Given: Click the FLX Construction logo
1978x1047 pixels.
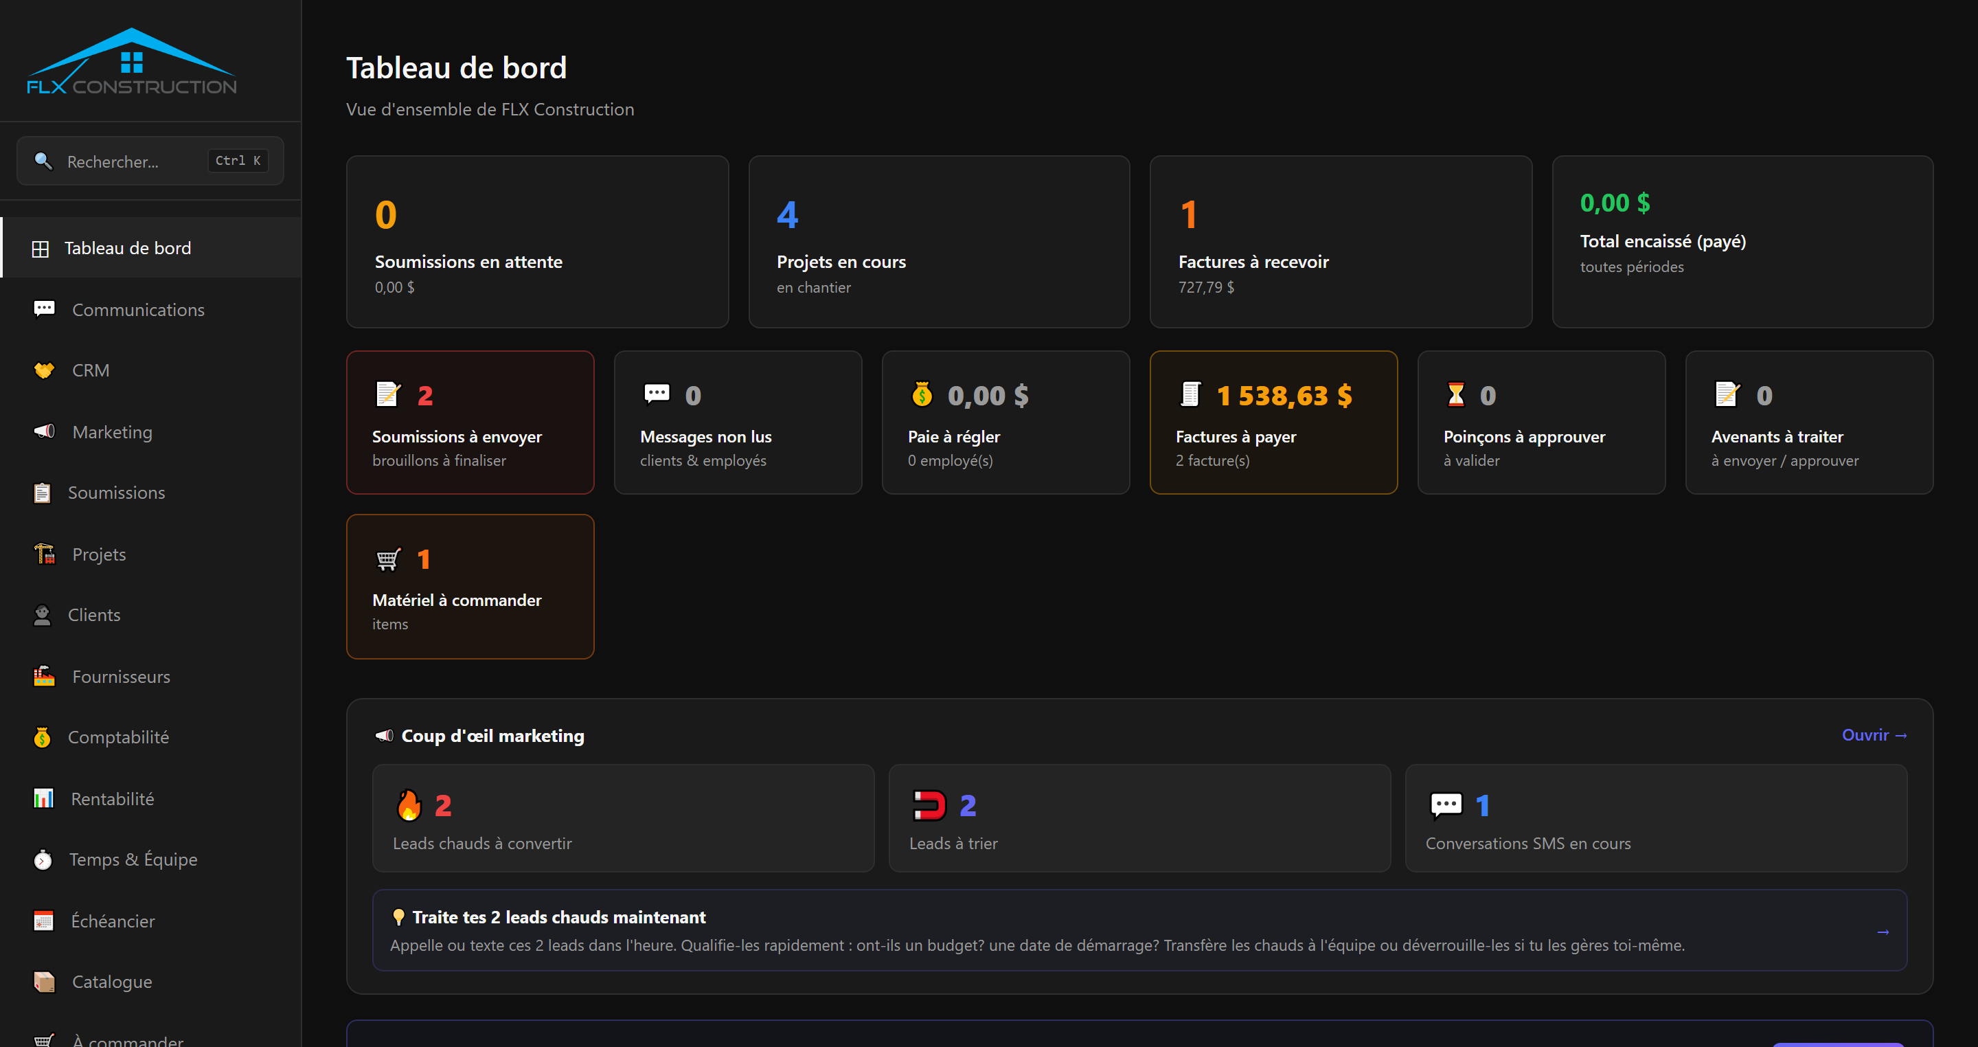Looking at the screenshot, I should (x=131, y=61).
